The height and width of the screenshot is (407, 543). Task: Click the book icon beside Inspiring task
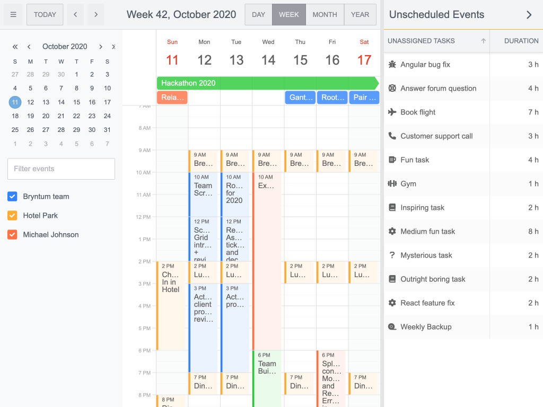click(392, 208)
